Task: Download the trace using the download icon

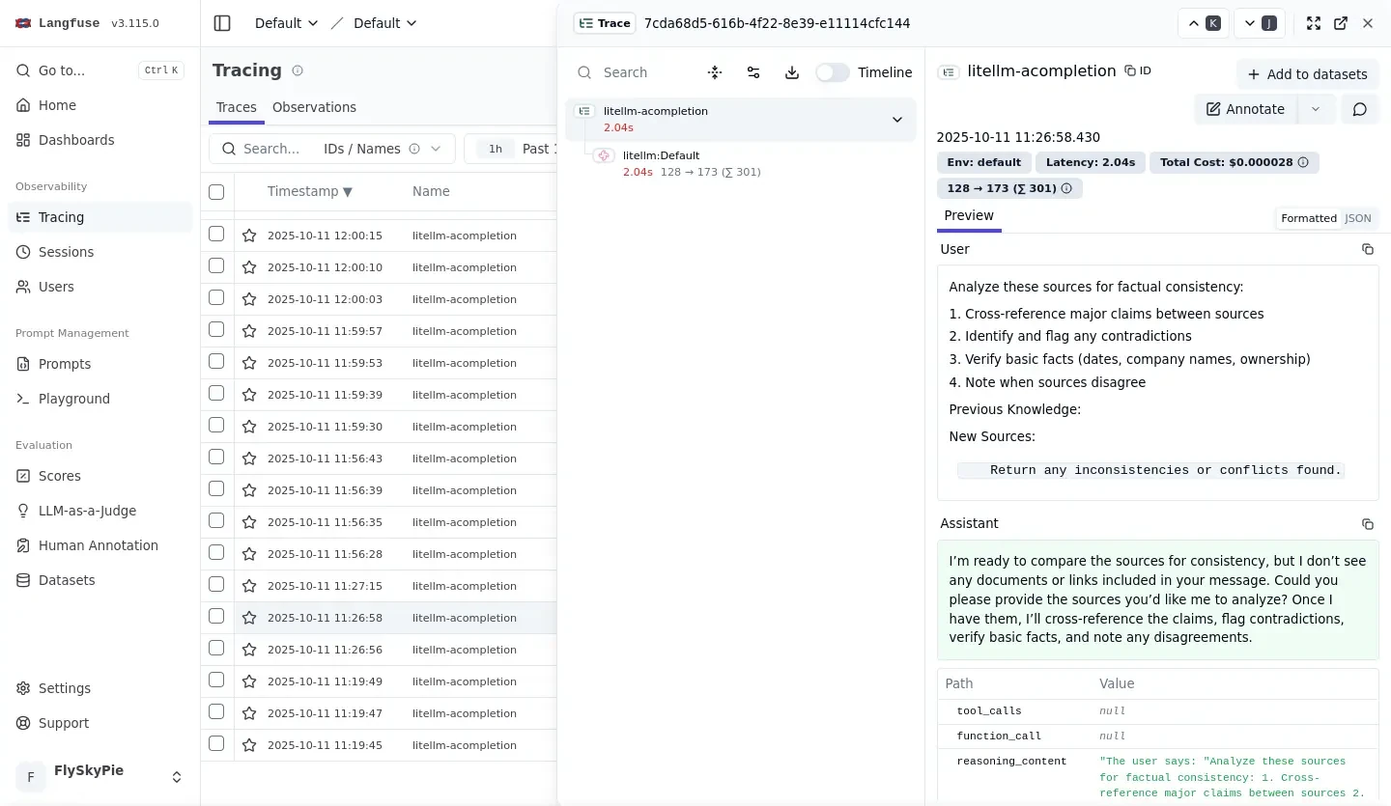Action: 792,72
